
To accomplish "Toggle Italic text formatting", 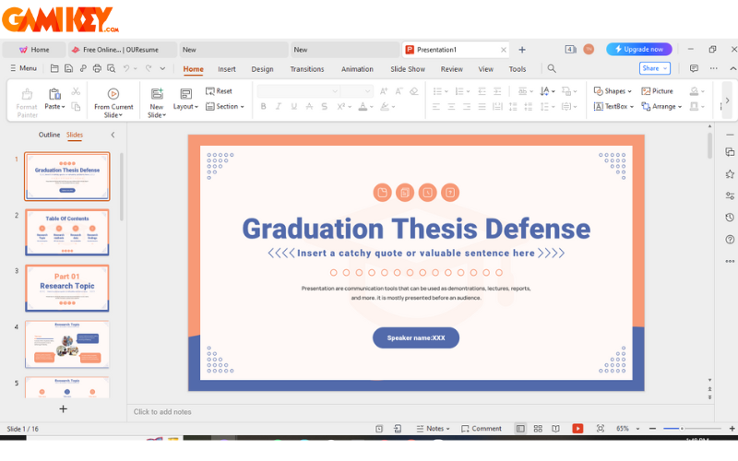I will (279, 107).
